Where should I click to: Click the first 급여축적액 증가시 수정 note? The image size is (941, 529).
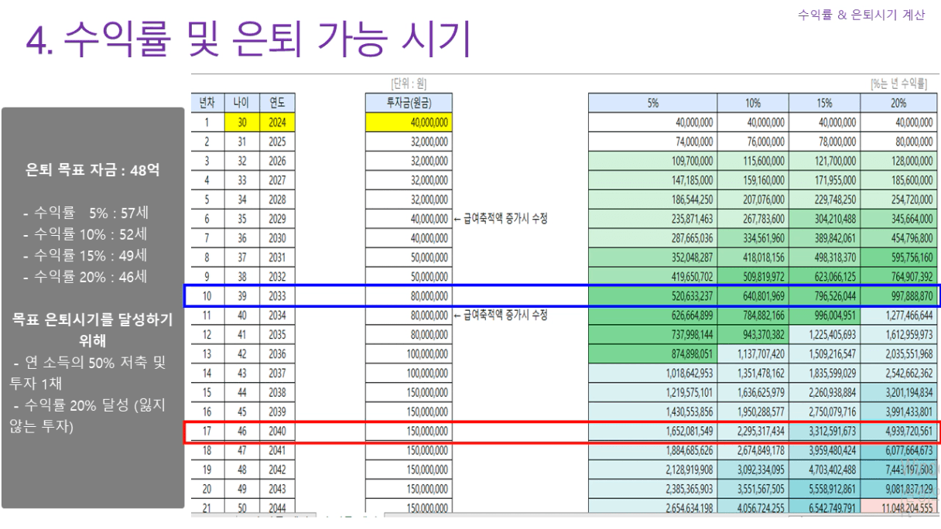(501, 219)
